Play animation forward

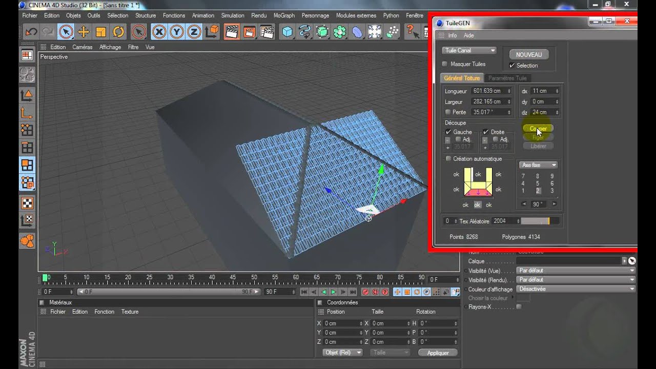click(334, 292)
